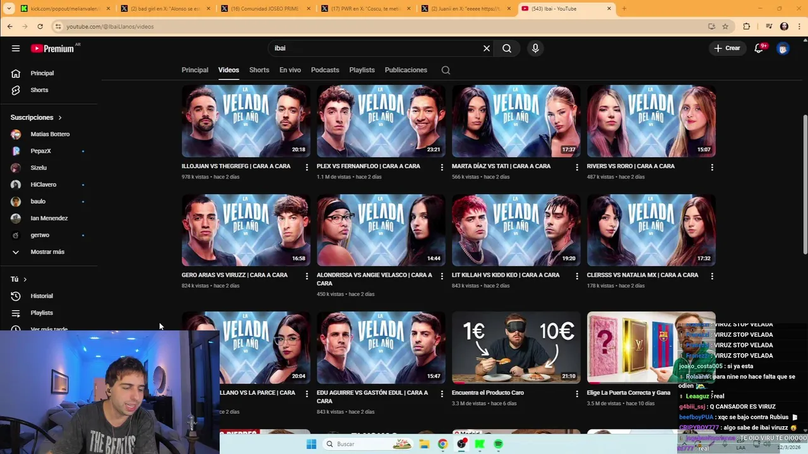Click EDU AGUIRRE VS GASTÓN EDUL title
The width and height of the screenshot is (808, 454).
(372, 397)
